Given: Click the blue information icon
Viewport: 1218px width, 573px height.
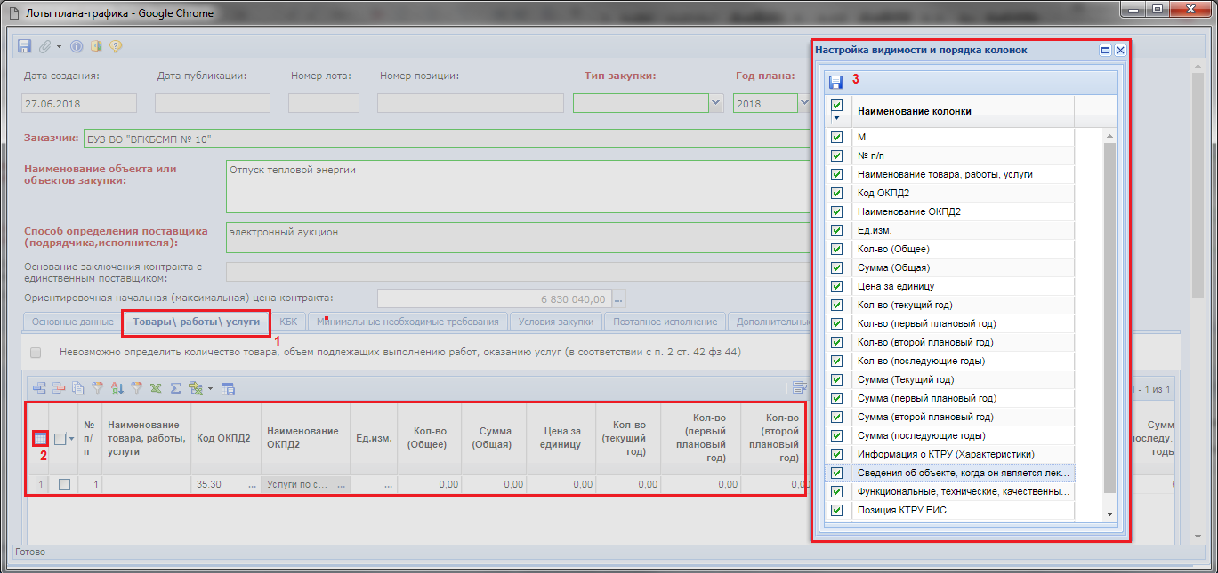Looking at the screenshot, I should point(77,46).
